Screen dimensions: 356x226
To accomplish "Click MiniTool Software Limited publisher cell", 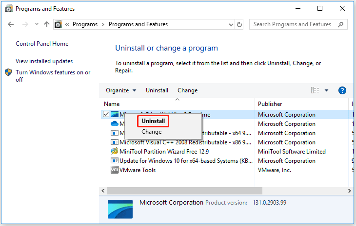I will pos(292,151).
